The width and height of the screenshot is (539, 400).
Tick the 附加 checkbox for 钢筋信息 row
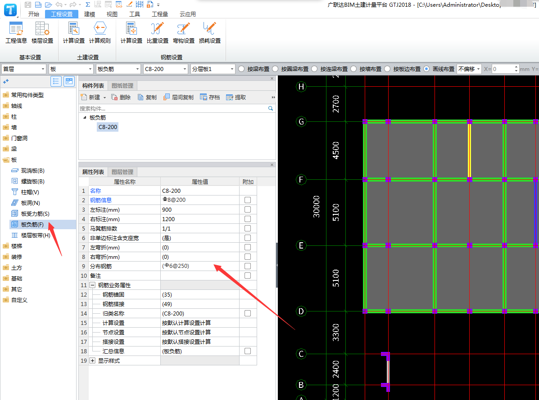[248, 200]
